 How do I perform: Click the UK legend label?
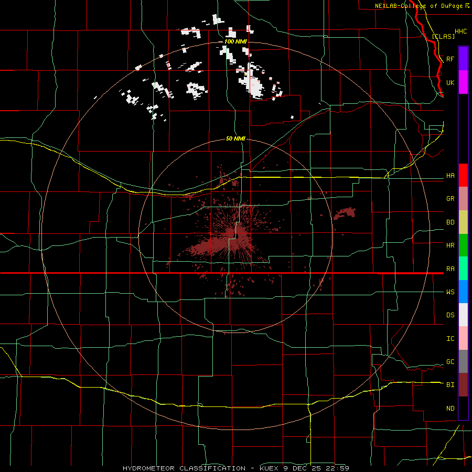pyautogui.click(x=450, y=82)
